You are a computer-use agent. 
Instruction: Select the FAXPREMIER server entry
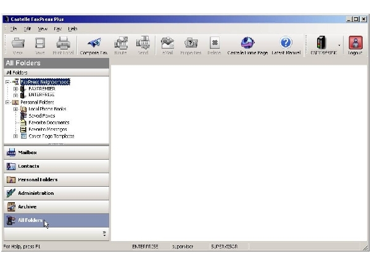tap(42, 89)
